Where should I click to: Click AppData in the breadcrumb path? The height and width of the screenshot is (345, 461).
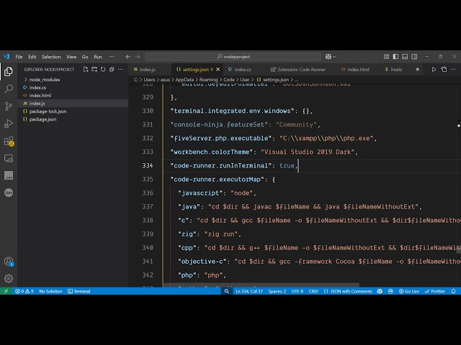(184, 80)
